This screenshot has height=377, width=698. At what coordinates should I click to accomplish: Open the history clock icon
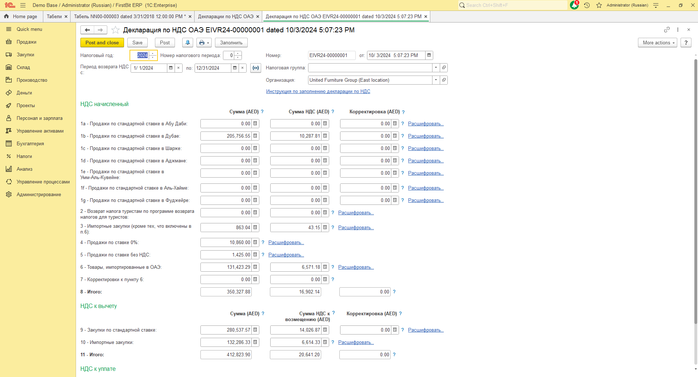tap(587, 5)
